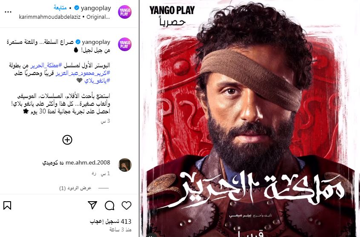The image size is (360, 237).
Task: Open the #كريم_محمود_عبد_العزيز hashtag
Action: [x=83, y=73]
